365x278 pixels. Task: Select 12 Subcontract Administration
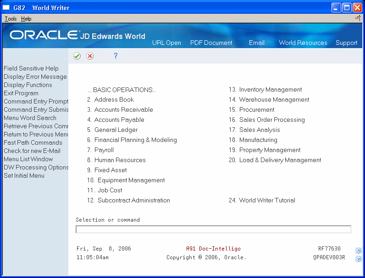(x=128, y=200)
